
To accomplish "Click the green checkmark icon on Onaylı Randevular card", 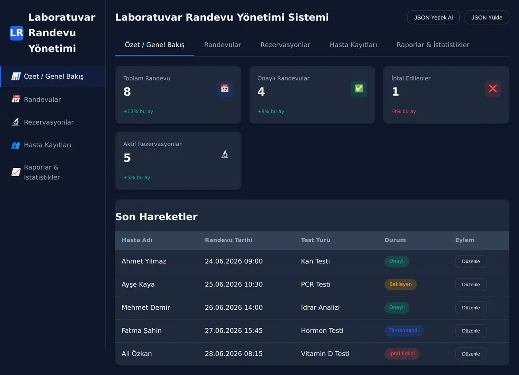I will 359,89.
